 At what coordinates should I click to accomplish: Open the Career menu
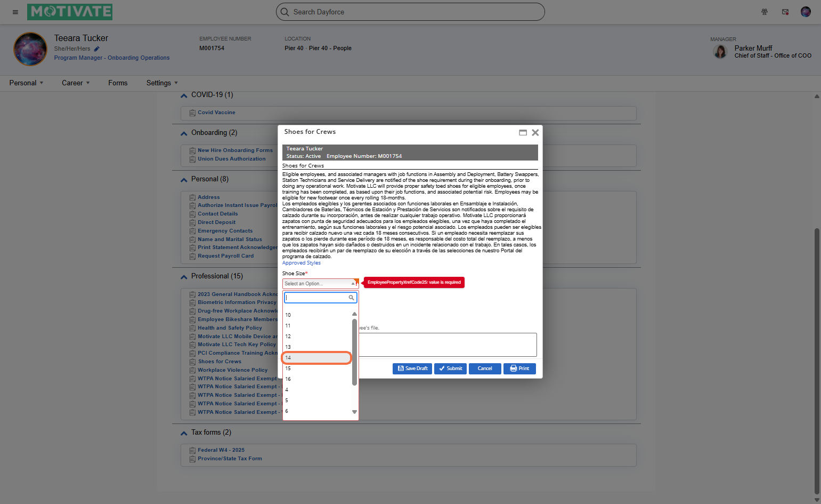point(76,83)
